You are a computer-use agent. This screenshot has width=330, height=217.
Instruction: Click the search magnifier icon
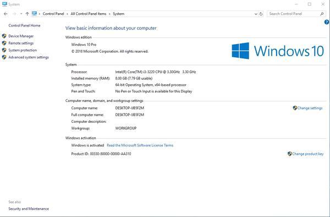pos(322,14)
